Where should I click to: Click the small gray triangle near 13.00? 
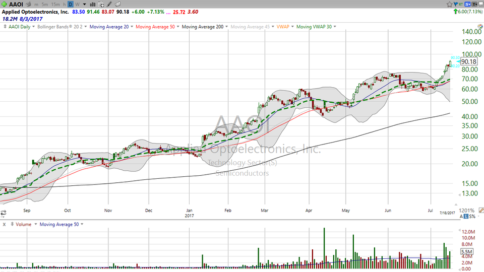click(459, 194)
